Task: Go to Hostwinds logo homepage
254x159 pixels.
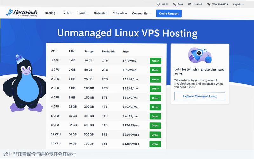Action: [x=22, y=13]
